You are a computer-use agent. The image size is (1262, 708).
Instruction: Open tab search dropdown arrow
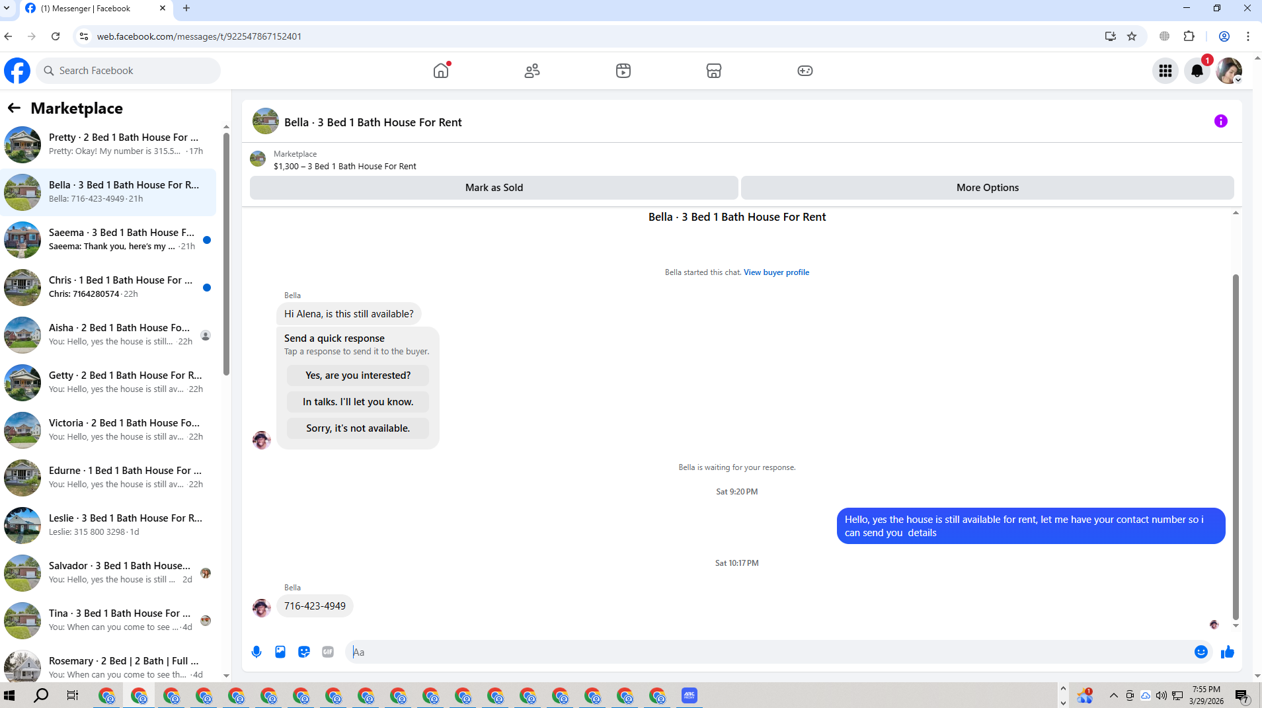tap(7, 9)
